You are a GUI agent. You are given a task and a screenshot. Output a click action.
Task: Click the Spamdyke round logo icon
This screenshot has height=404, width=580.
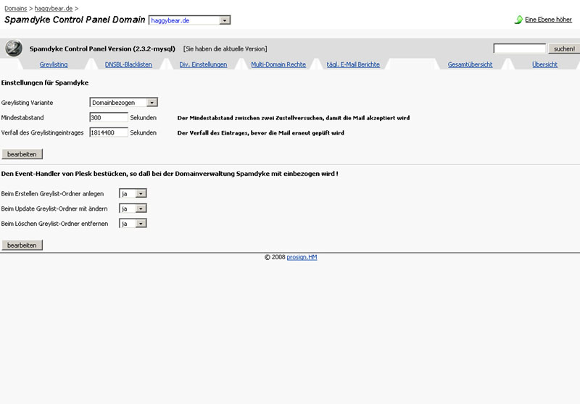14,49
